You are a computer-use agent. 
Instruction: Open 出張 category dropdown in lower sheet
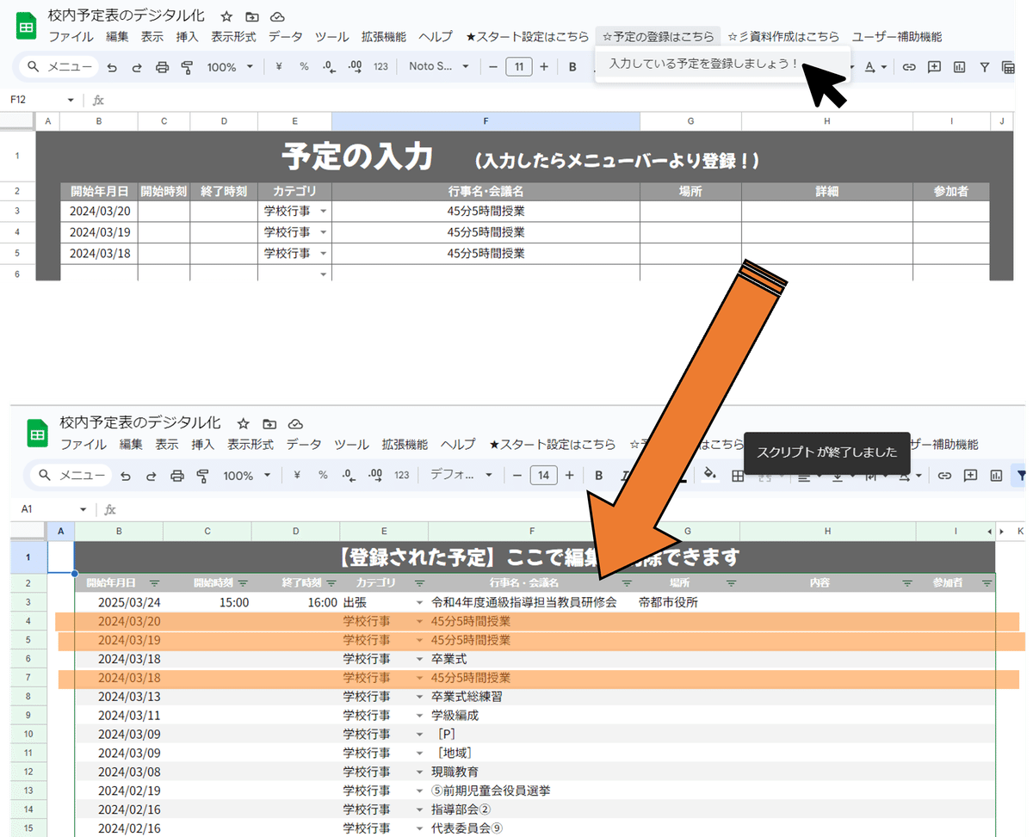coord(419,603)
